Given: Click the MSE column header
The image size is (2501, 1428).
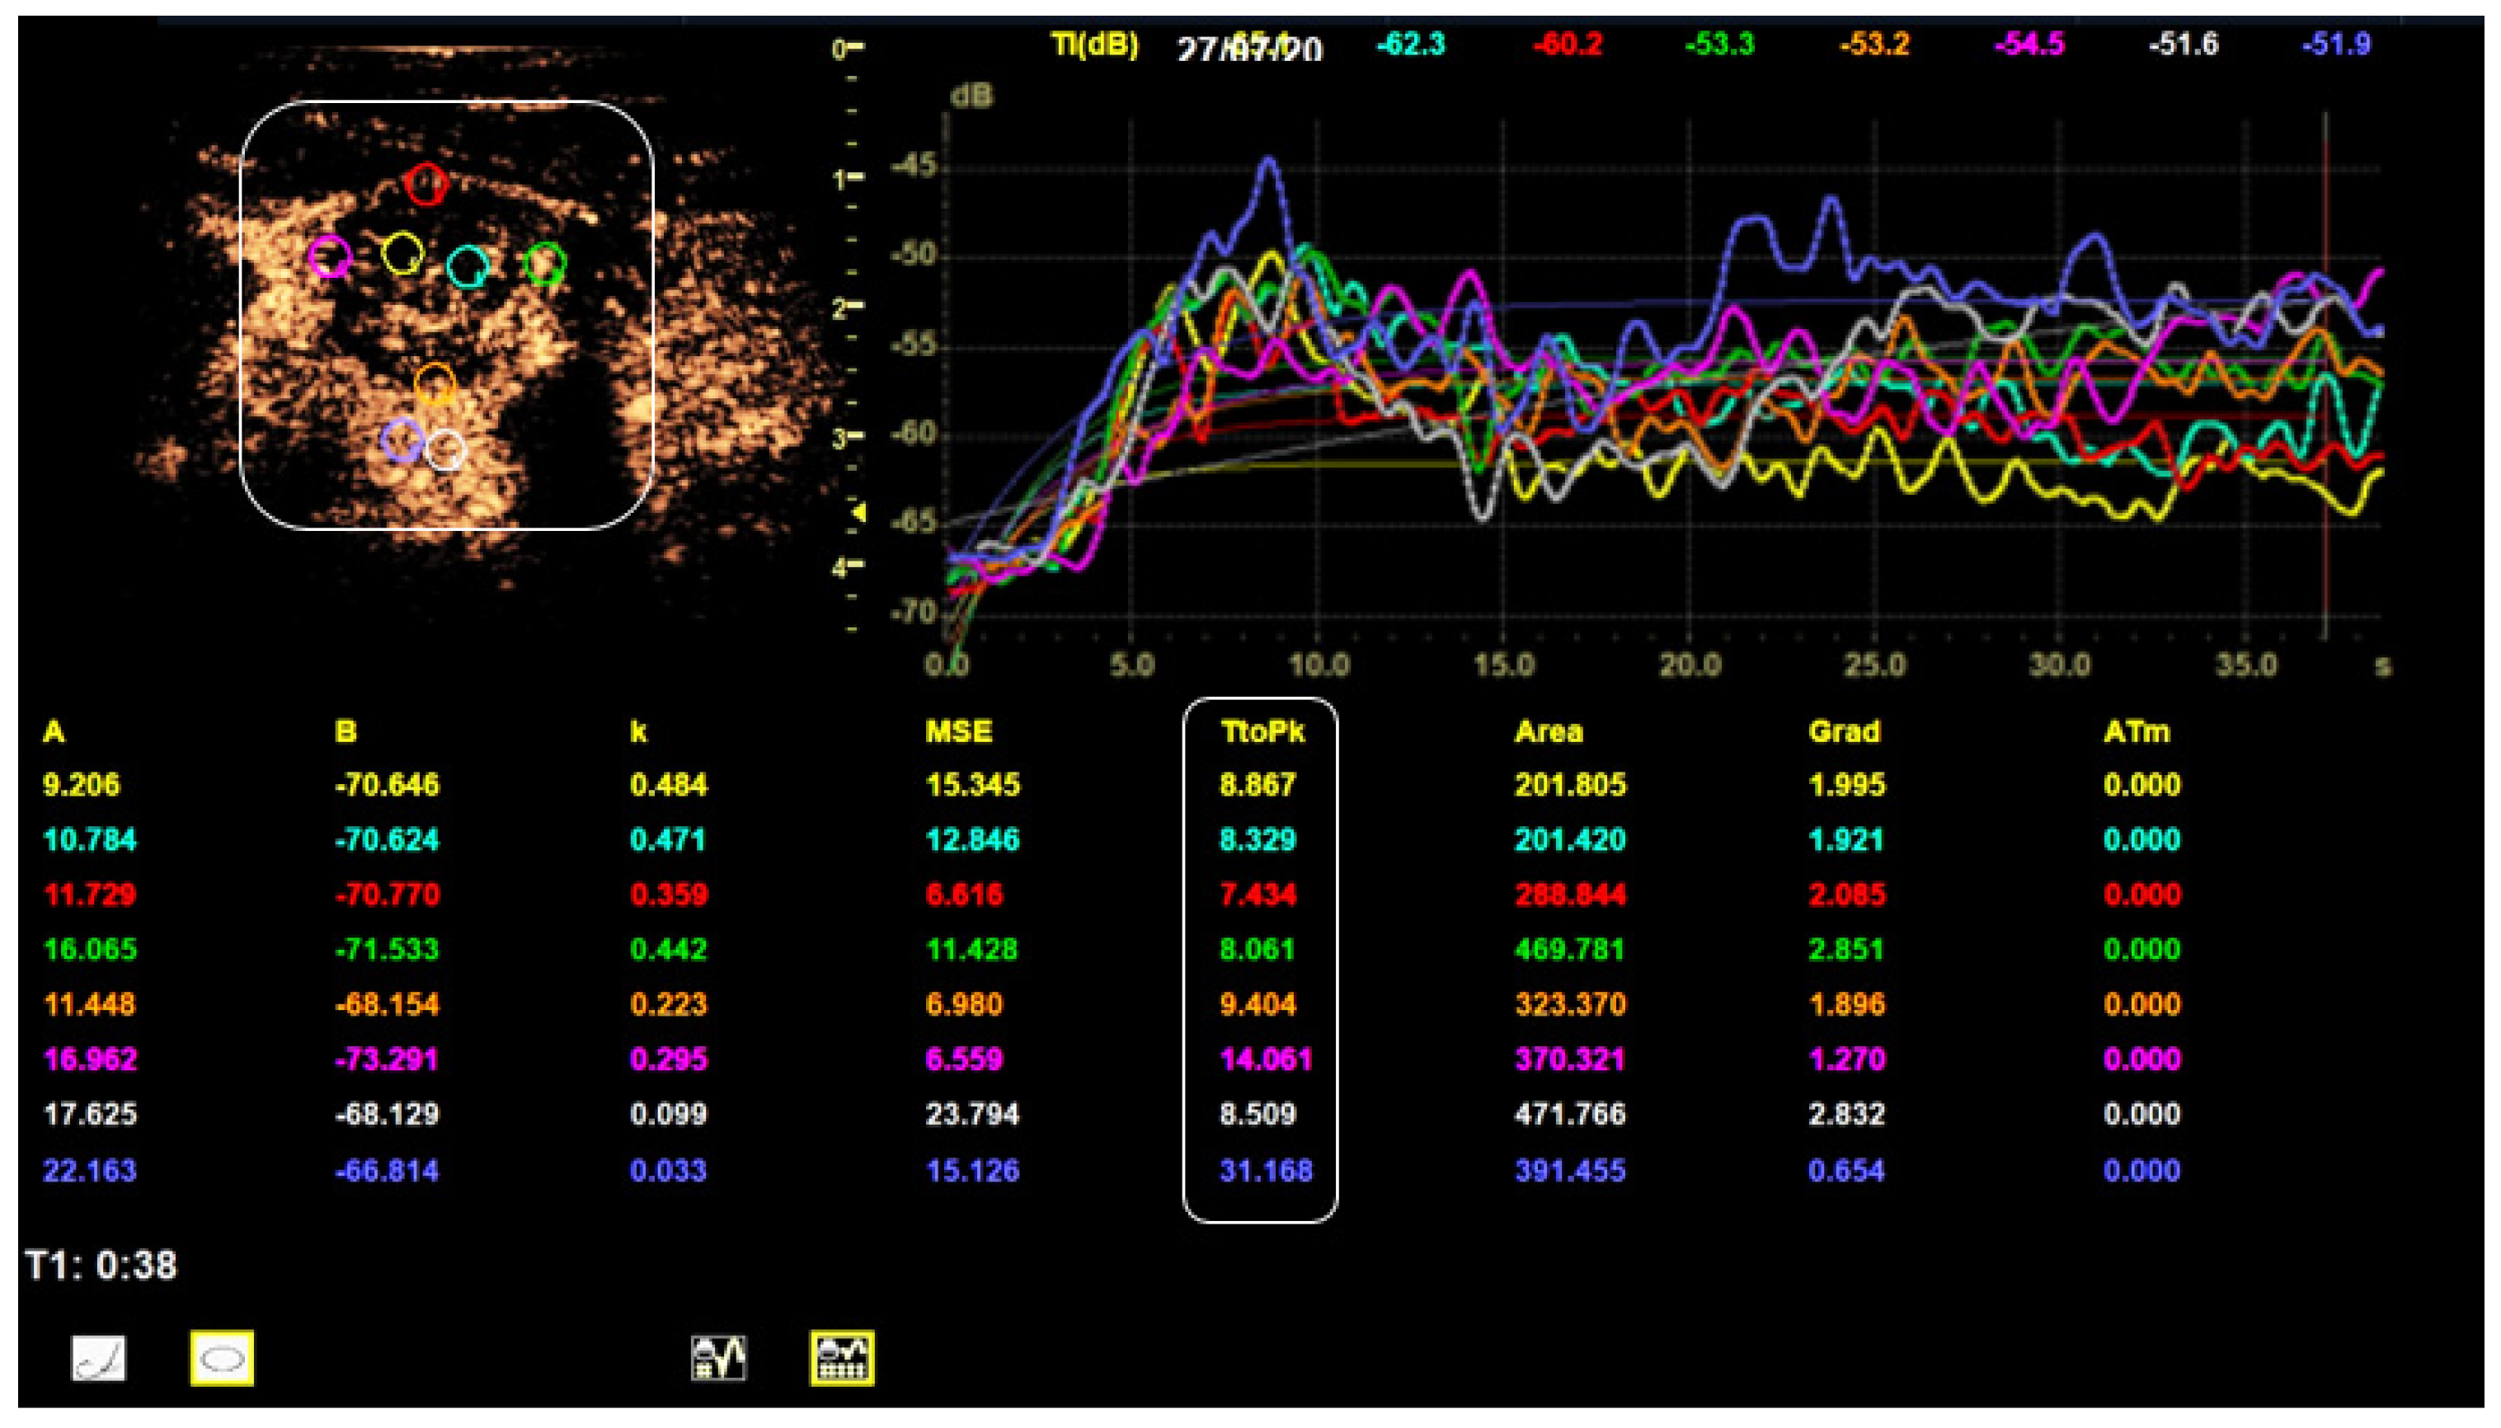Looking at the screenshot, I should pos(958,731).
